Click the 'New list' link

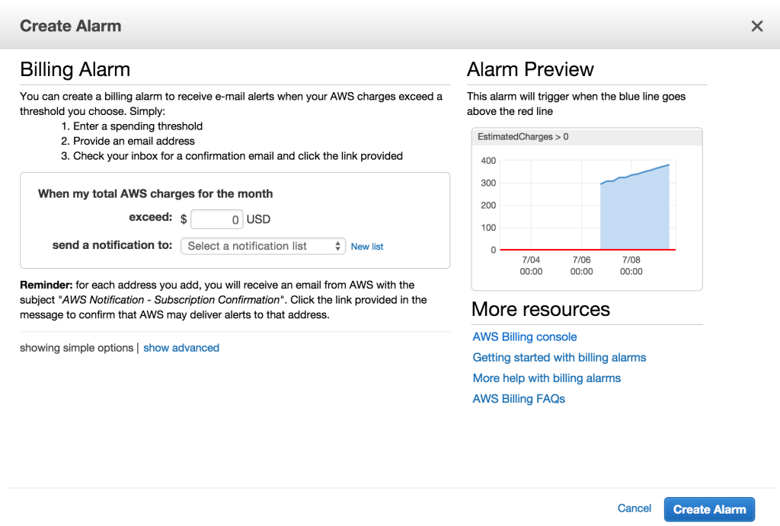[x=367, y=247]
